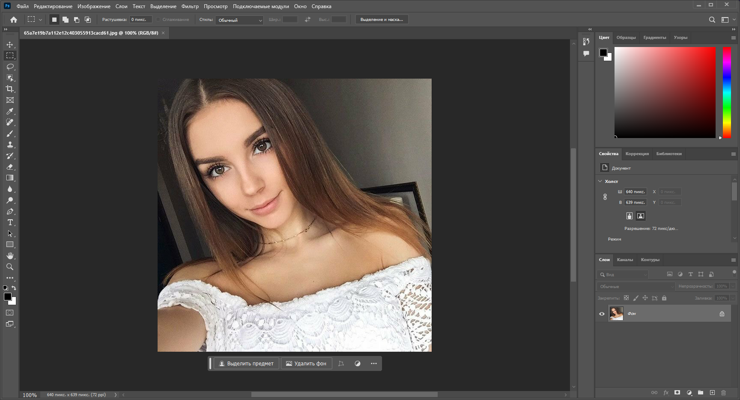Select the Gradient tool
This screenshot has height=400, width=740.
10,178
